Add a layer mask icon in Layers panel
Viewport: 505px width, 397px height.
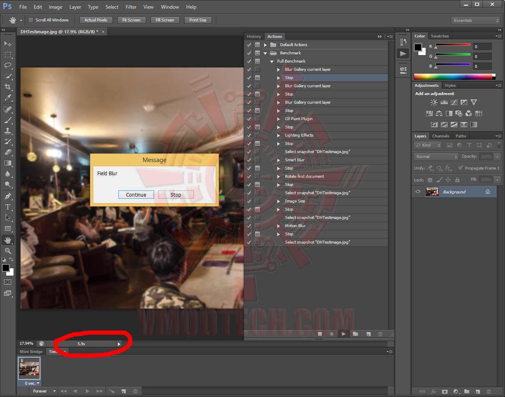[x=445, y=391]
